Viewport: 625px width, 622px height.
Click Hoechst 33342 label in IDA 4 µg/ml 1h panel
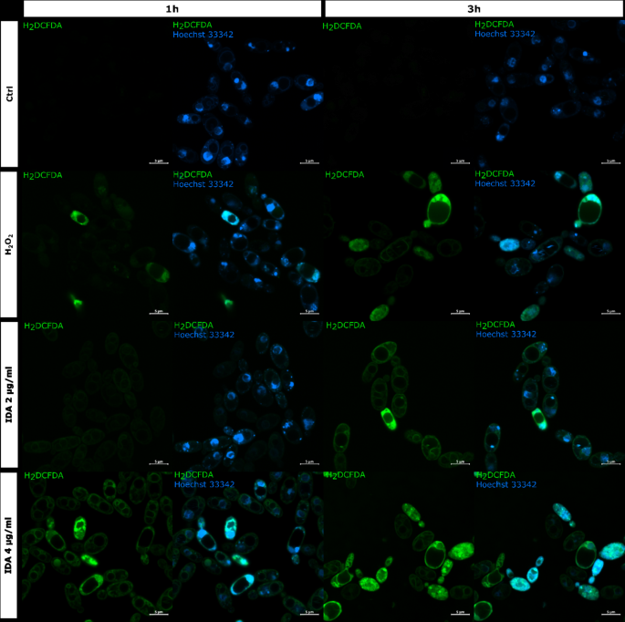(204, 484)
